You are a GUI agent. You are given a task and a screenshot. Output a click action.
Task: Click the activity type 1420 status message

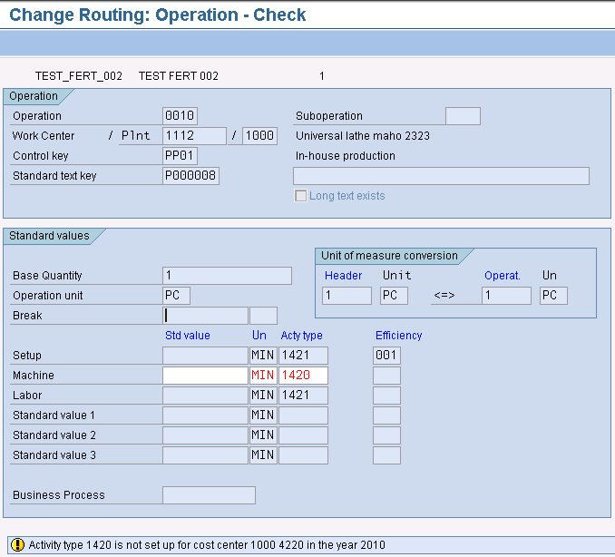click(207, 545)
